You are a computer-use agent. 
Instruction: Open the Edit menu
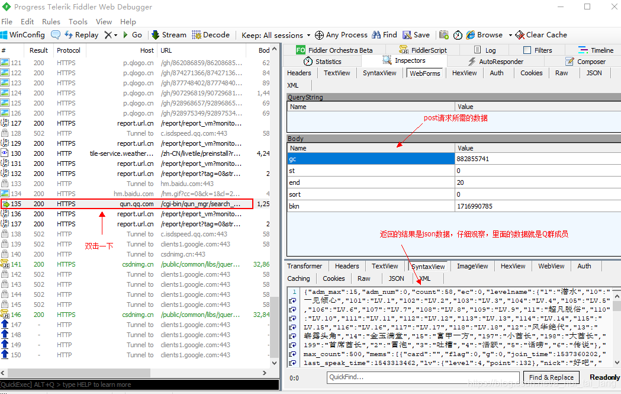27,22
